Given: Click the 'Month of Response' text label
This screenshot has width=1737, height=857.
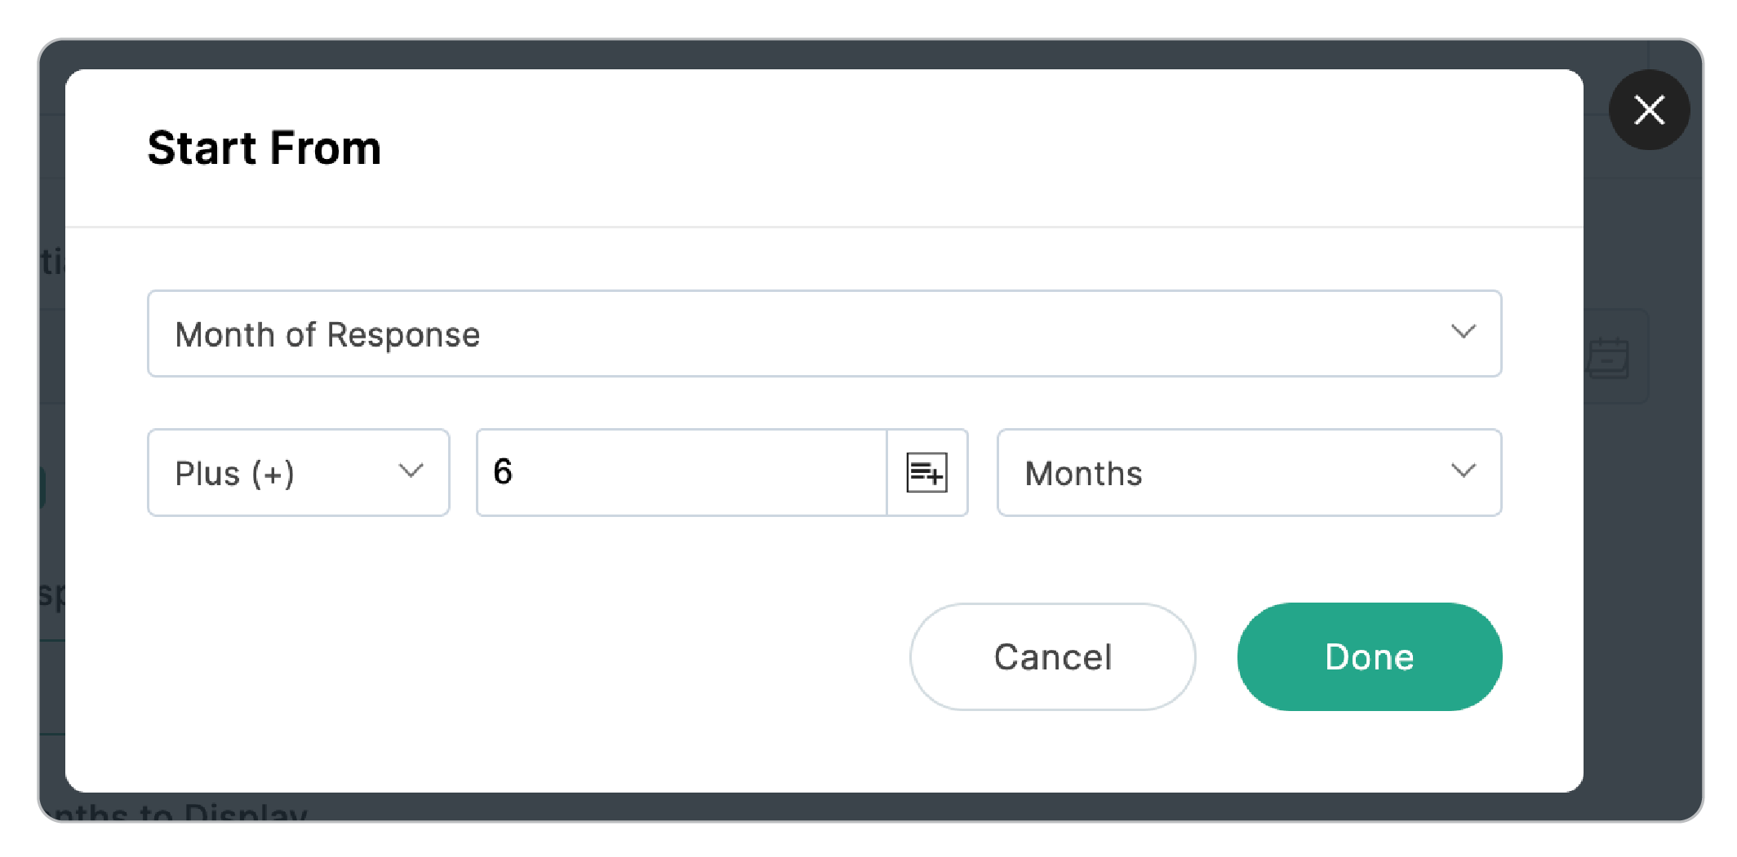Looking at the screenshot, I should click(327, 335).
